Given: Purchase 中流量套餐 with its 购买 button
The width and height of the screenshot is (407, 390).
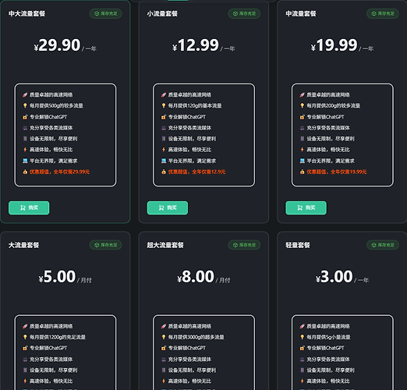Looking at the screenshot, I should [x=306, y=207].
